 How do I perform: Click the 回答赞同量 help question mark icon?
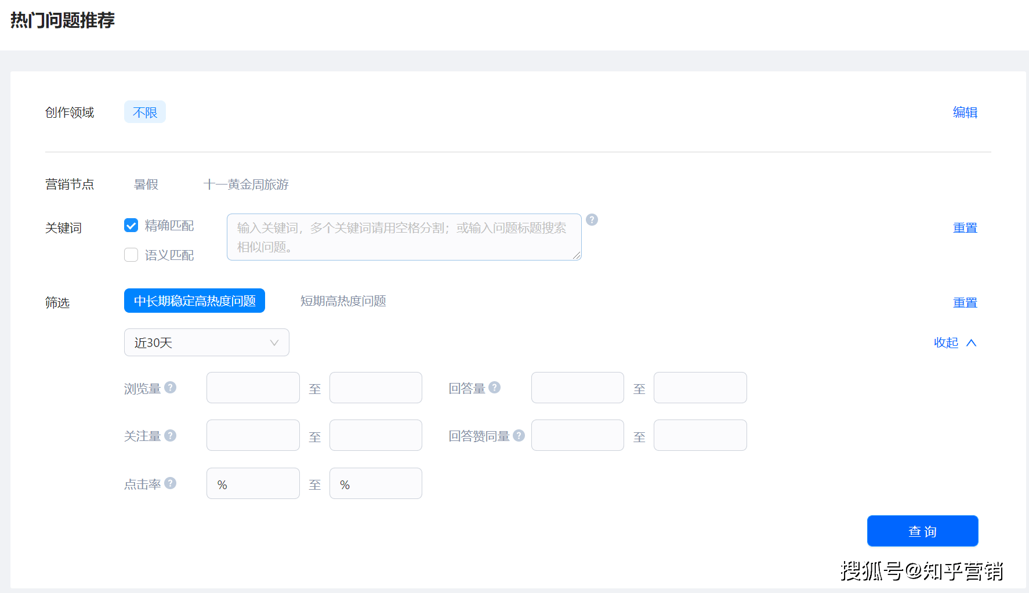[519, 435]
